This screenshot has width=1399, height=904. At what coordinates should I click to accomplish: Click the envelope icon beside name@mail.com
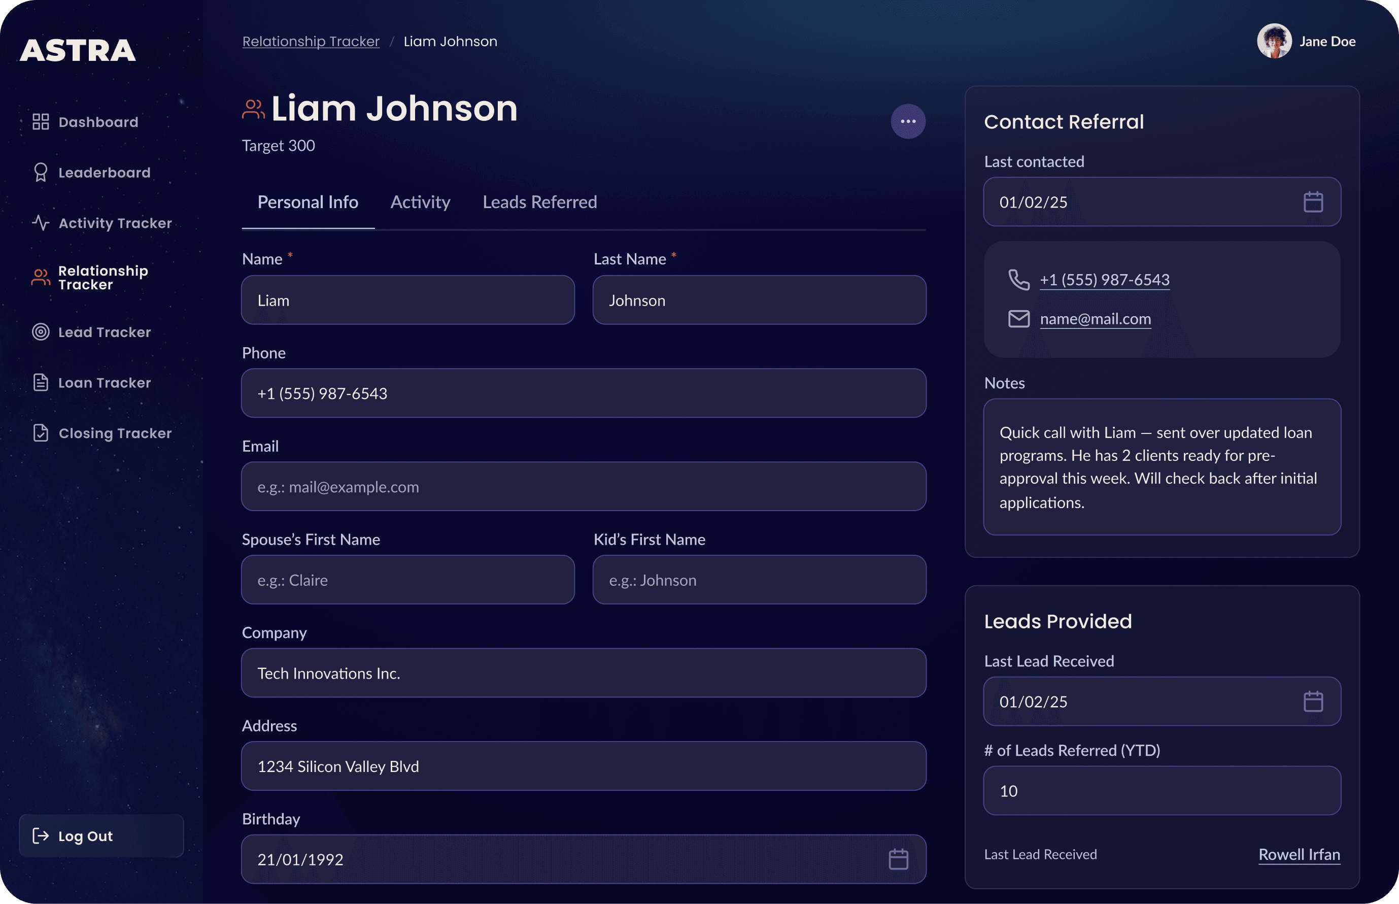(x=1019, y=319)
